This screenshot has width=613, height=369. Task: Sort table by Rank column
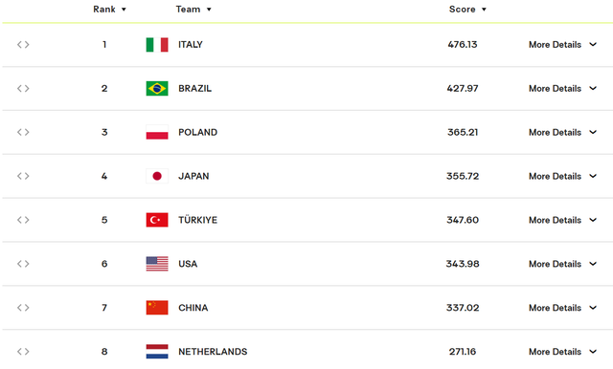109,10
